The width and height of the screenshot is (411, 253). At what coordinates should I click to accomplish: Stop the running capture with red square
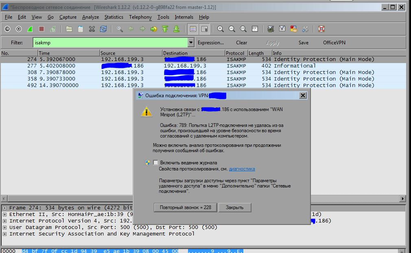coord(42,29)
